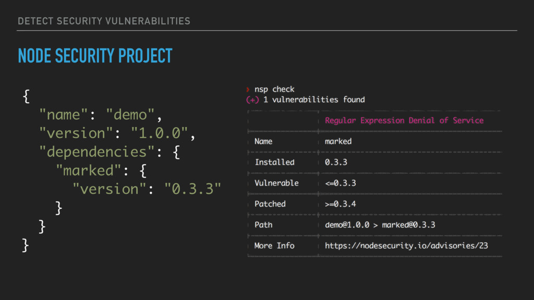This screenshot has width=534, height=300.
Task: Select the Patched value >=0.3.4
Action: pos(340,204)
